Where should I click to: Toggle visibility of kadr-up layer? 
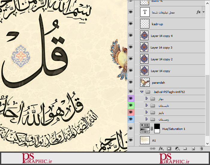tap(130, 24)
